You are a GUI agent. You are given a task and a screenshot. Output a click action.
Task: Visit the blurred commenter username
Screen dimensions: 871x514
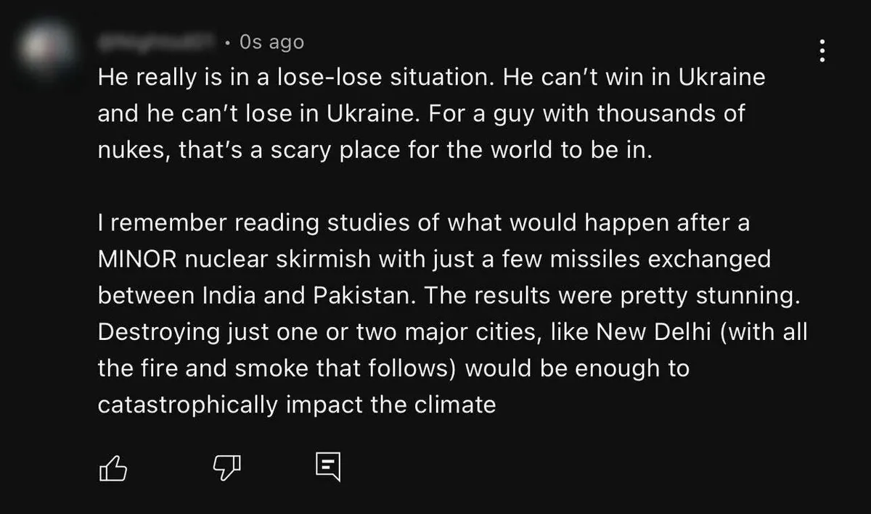[157, 43]
